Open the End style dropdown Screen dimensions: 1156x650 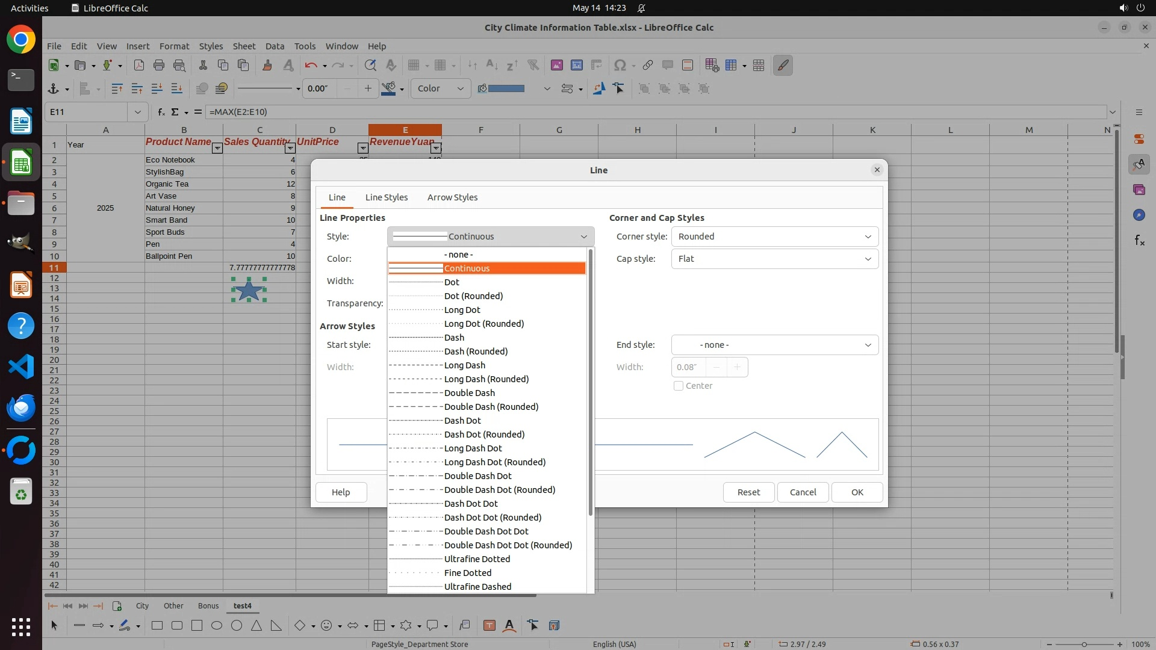click(774, 345)
